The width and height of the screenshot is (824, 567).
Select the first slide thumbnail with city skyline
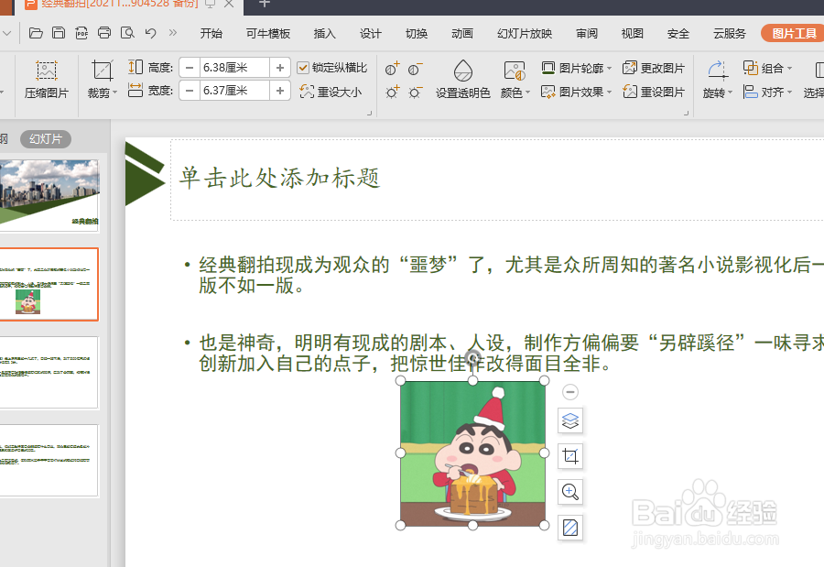coord(49,196)
